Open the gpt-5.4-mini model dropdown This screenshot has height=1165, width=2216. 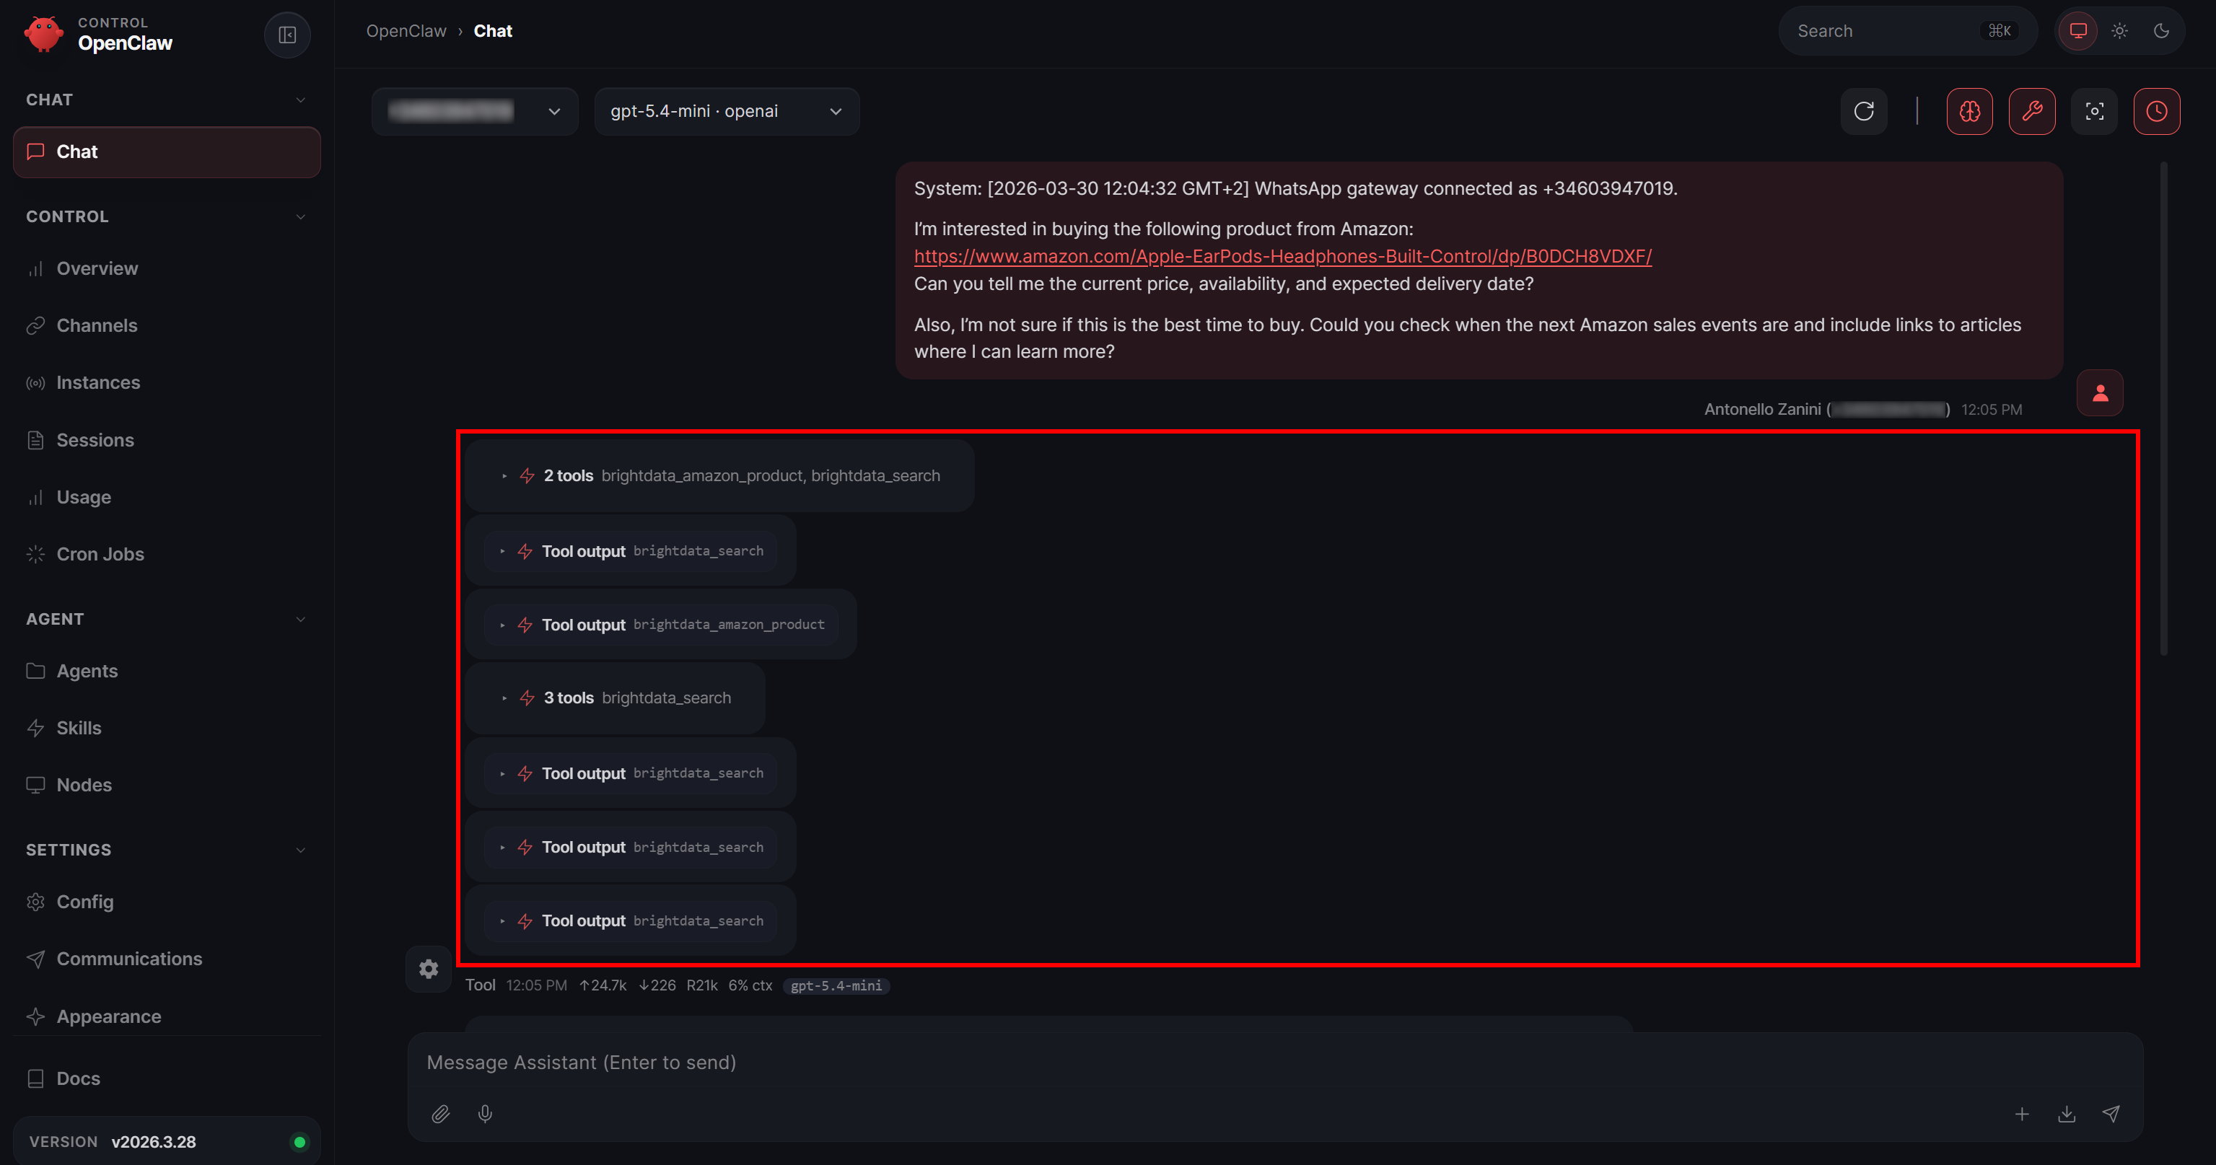pos(726,111)
